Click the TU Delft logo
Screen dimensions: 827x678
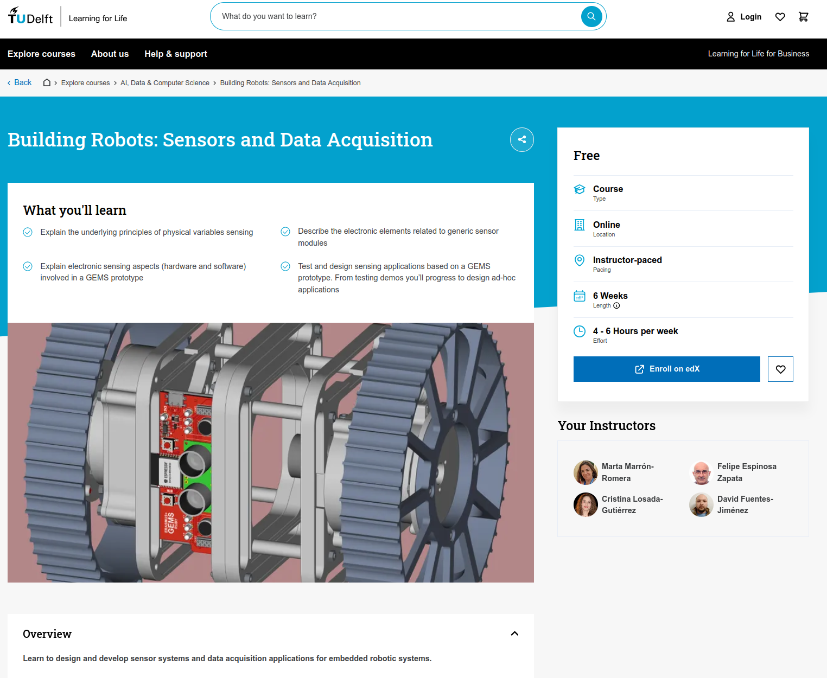pyautogui.click(x=30, y=16)
